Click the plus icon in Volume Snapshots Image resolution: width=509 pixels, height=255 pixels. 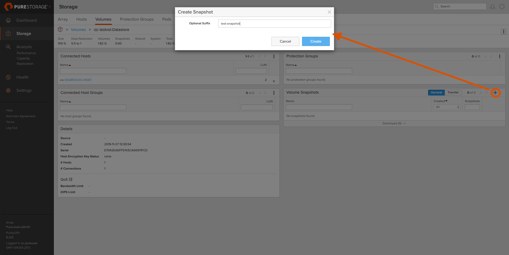coord(495,93)
